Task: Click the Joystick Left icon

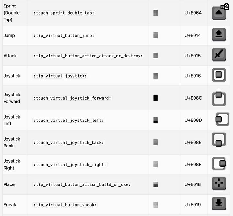Action: pyautogui.click(x=222, y=120)
